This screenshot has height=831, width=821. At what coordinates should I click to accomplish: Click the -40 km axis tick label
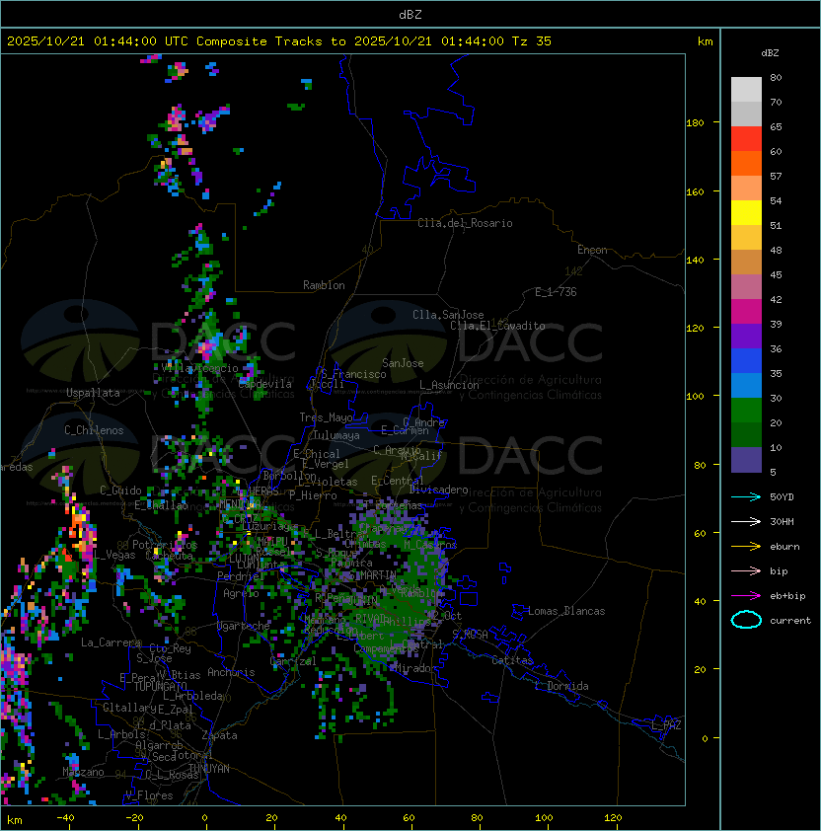65,818
